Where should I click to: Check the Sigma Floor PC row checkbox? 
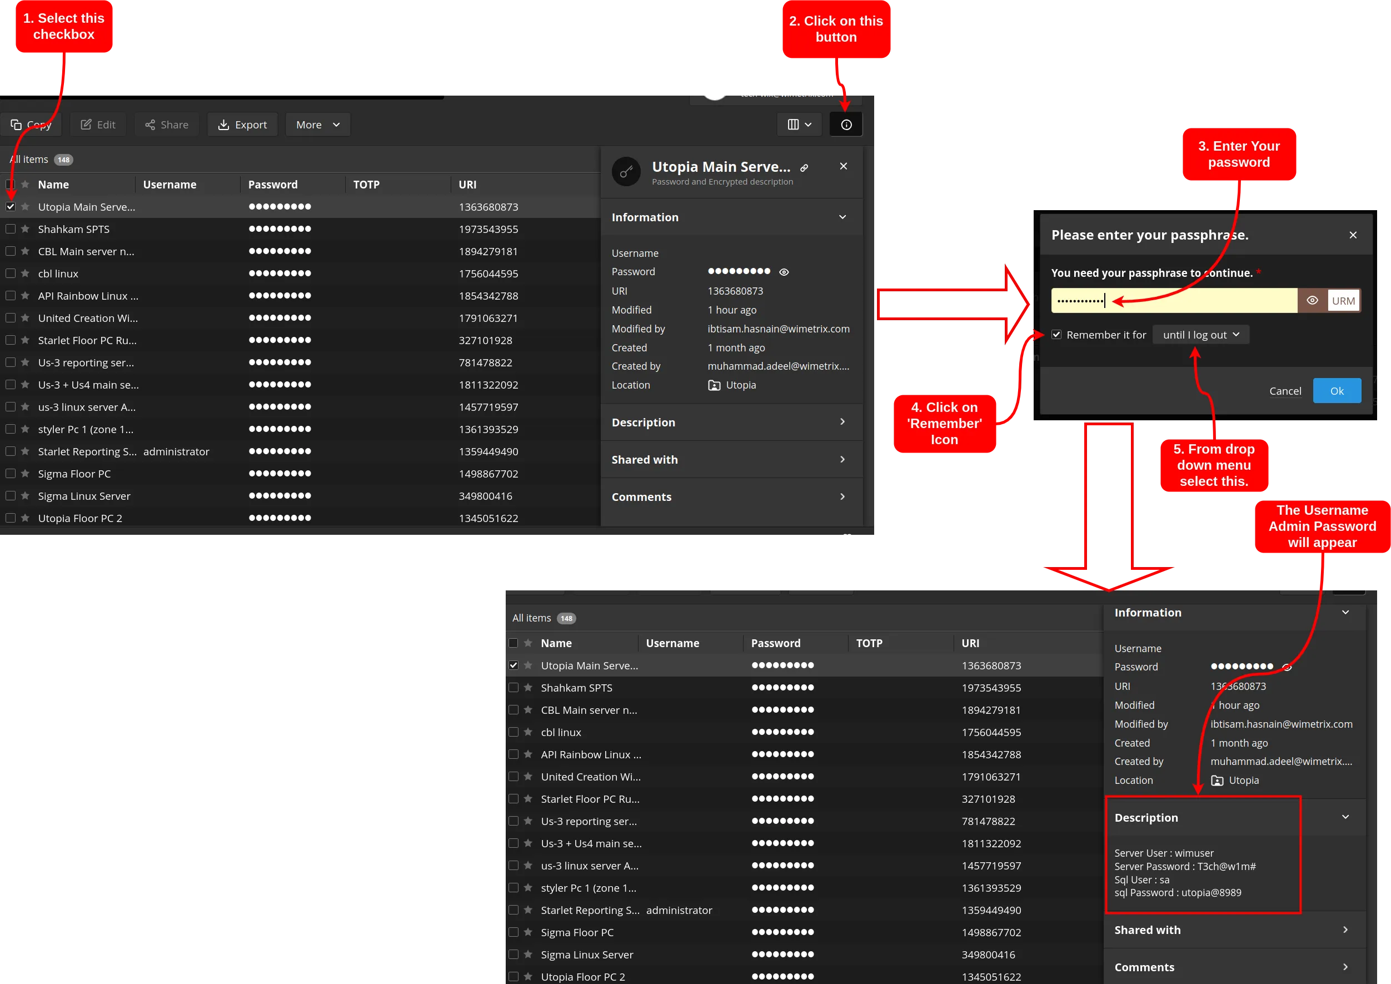[x=11, y=473]
